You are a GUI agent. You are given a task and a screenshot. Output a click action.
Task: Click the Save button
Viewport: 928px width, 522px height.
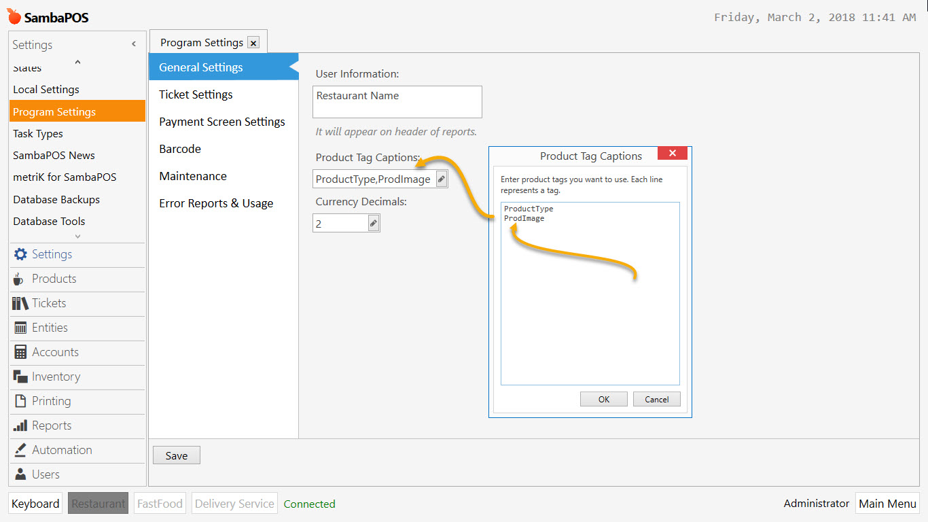coord(176,455)
